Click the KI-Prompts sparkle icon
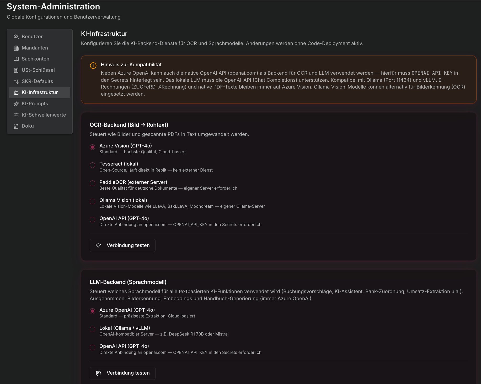Screen dimensions: 481x384 coord(16,103)
